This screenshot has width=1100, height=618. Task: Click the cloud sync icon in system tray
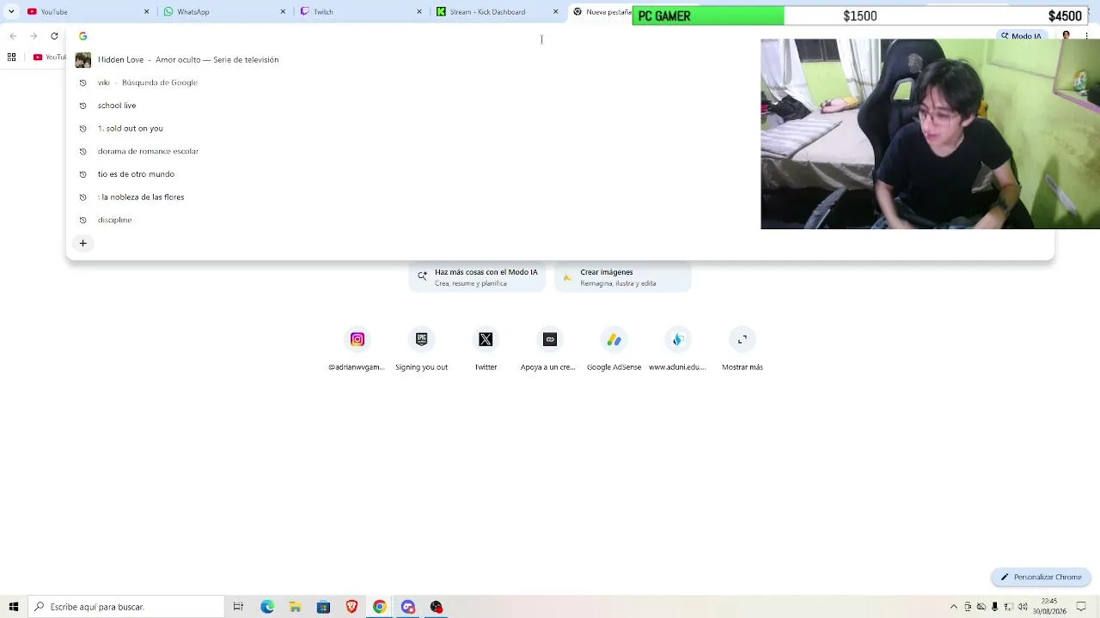point(981,607)
